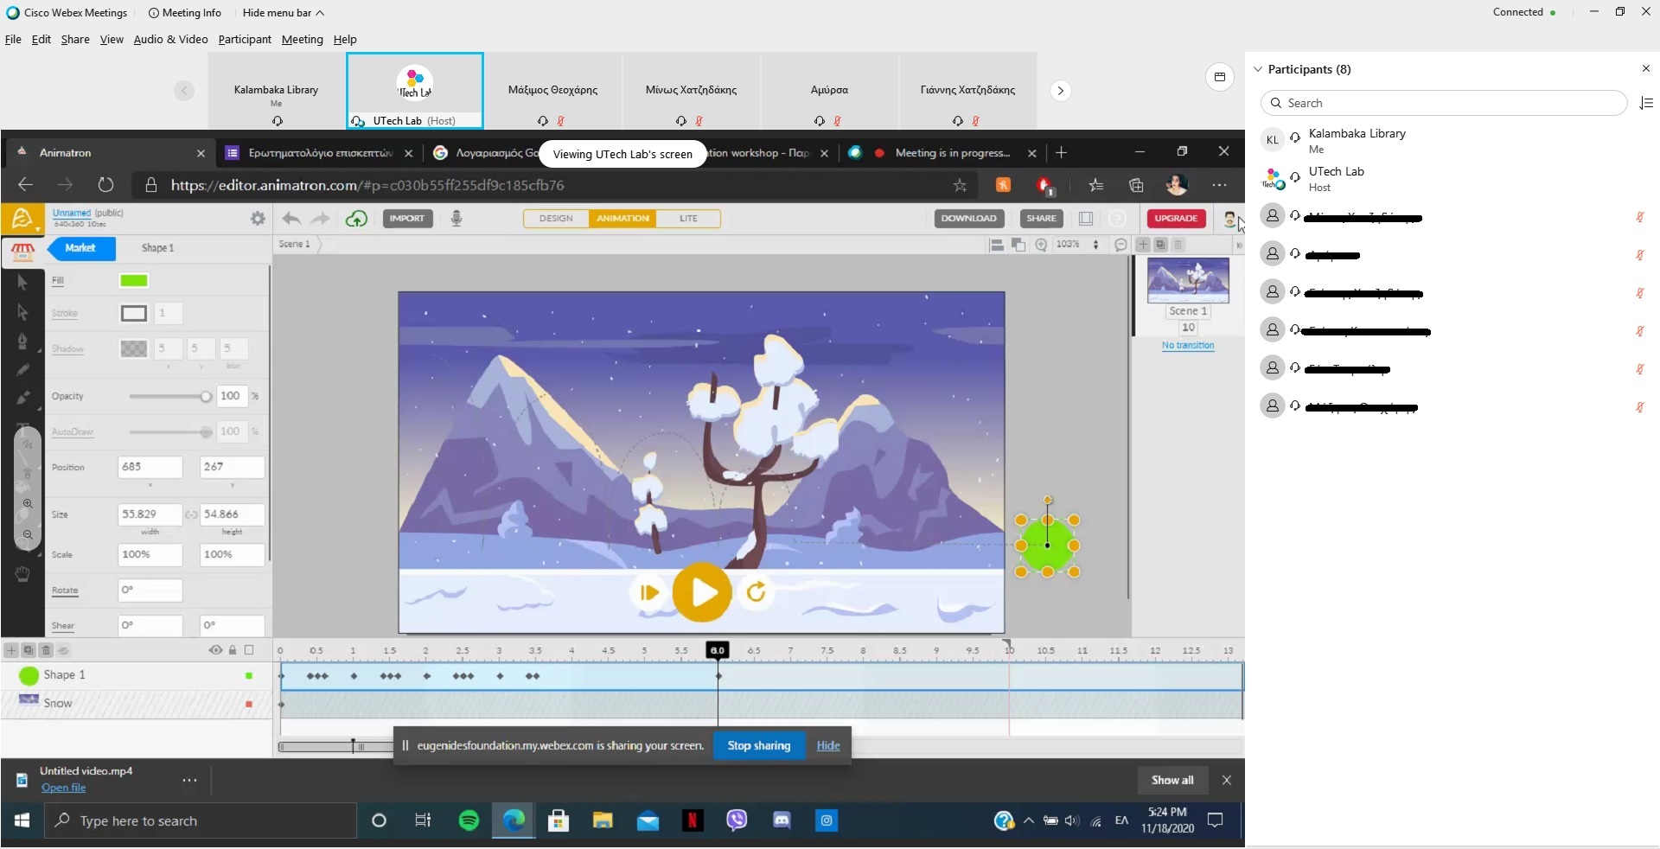The width and height of the screenshot is (1660, 849).
Task: Click the DOWNLOAD button
Action: [x=969, y=219]
